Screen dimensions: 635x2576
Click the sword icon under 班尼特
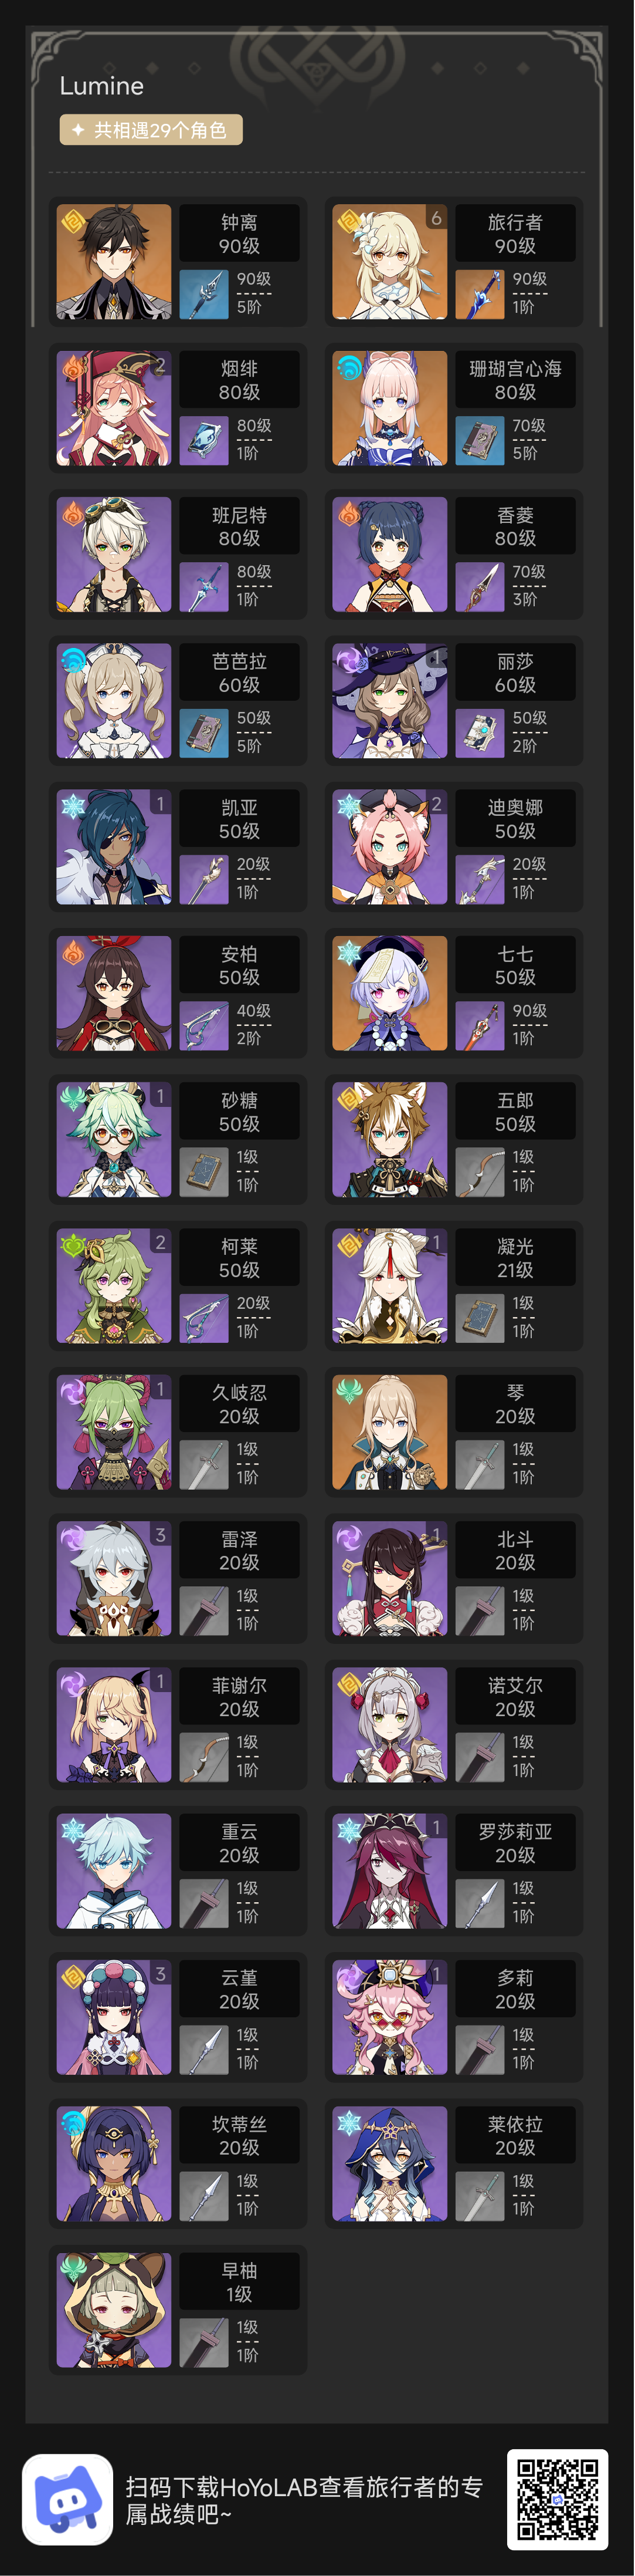point(203,587)
